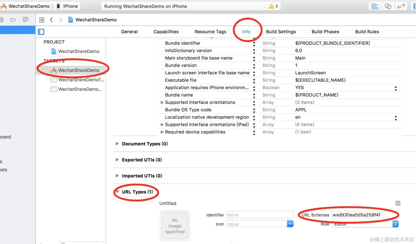Open the warnings indicator showing 3
The height and width of the screenshot is (244, 416).
(x=273, y=6)
